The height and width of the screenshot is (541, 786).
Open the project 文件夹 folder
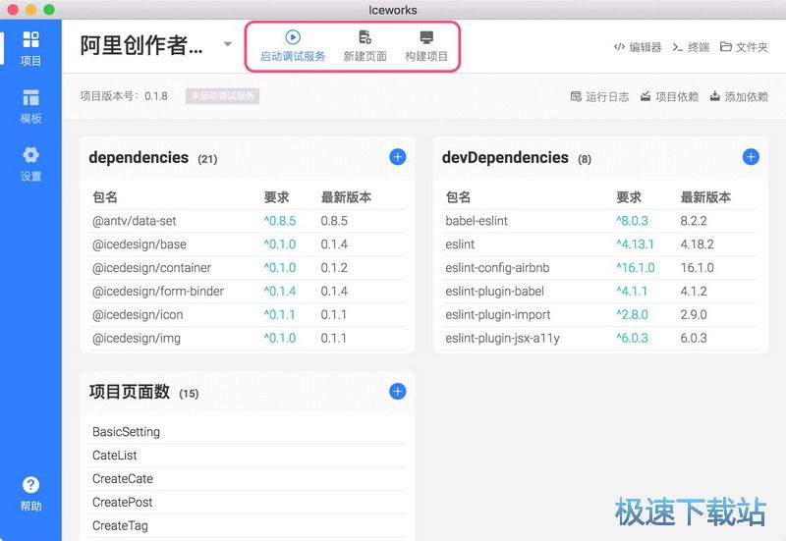pos(744,47)
